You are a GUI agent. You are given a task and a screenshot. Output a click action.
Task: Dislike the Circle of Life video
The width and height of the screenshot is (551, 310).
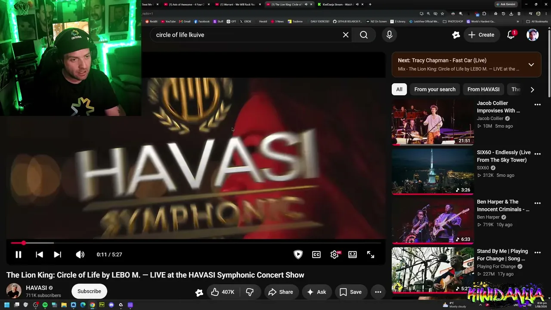pos(250,292)
